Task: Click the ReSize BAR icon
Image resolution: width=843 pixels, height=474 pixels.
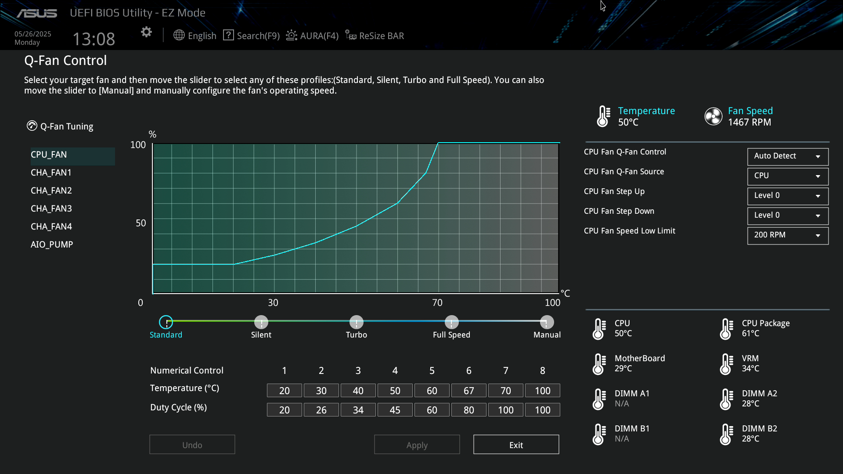Action: point(350,35)
